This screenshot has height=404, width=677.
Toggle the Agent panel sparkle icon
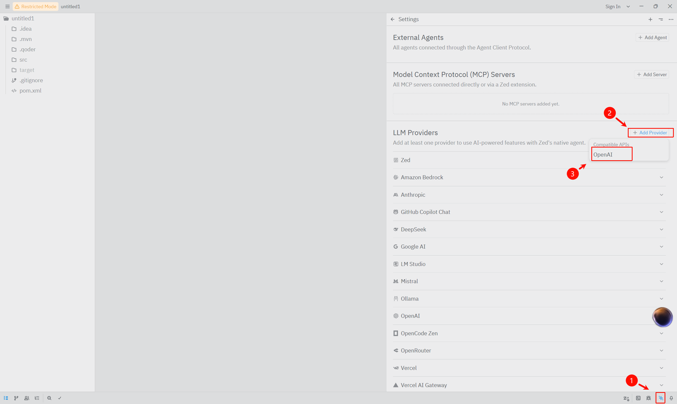[x=661, y=398]
